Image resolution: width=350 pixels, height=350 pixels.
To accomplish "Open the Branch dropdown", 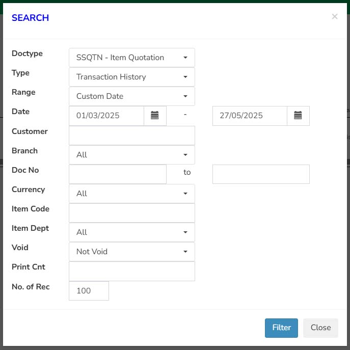I will pyautogui.click(x=132, y=155).
